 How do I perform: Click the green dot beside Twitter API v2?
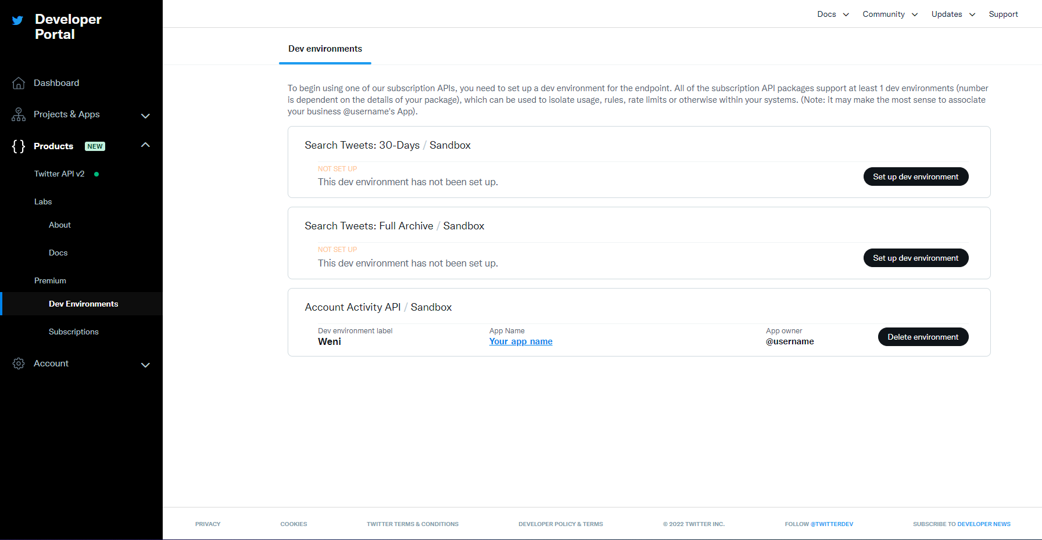(x=96, y=174)
